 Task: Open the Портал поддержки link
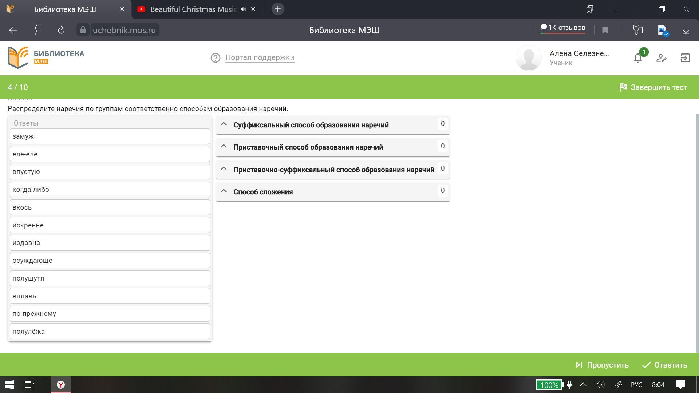(x=260, y=57)
